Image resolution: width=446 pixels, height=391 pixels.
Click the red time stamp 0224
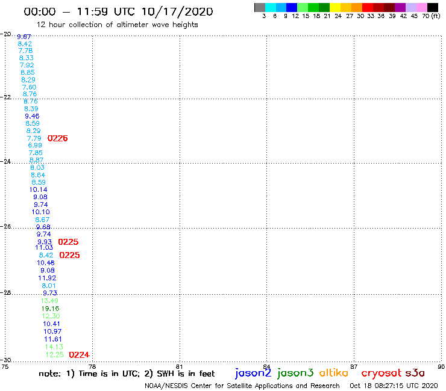coord(80,355)
